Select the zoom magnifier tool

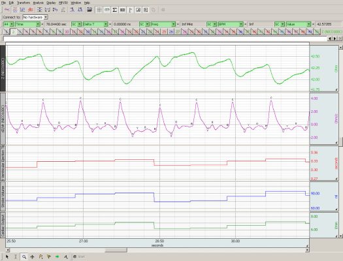point(24,256)
